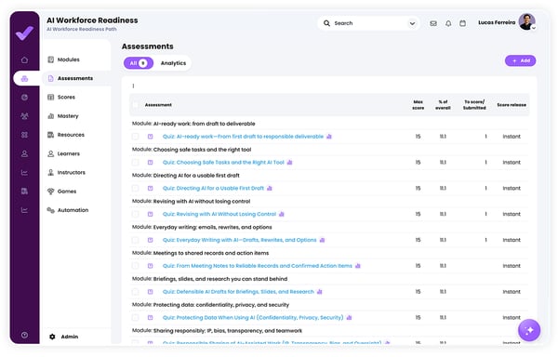
Task: Click the Max score column header
Action: [x=418, y=105]
